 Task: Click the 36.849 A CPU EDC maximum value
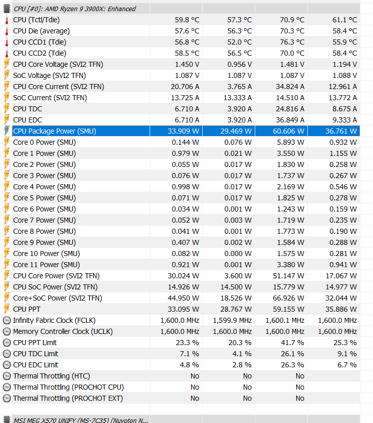click(x=290, y=120)
